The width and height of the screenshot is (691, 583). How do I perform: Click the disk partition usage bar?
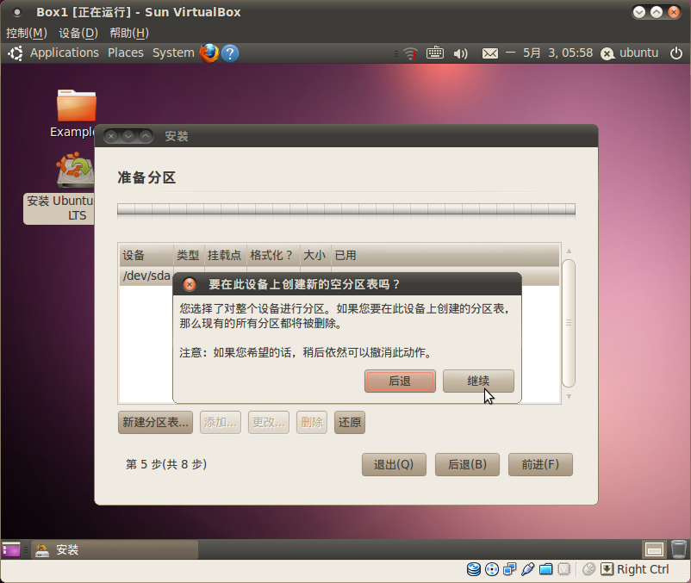click(x=346, y=209)
